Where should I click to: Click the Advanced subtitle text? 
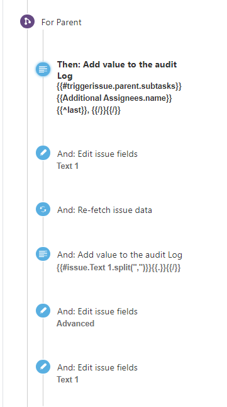coord(75,323)
